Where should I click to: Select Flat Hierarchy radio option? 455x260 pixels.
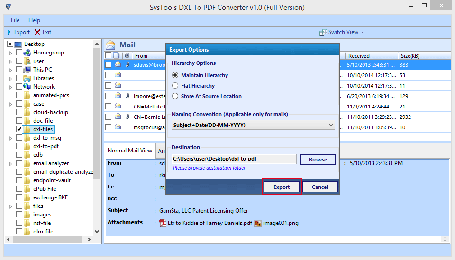tap(175, 86)
